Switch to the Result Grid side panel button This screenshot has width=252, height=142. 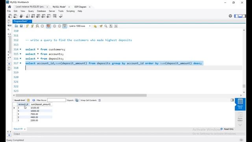(240, 104)
